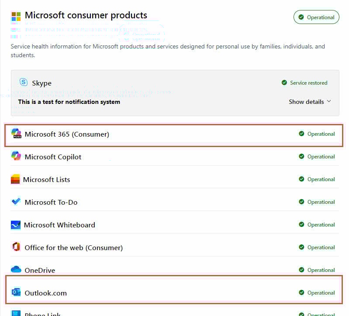Click the Microsoft 365 (Consumer) icon

pyautogui.click(x=16, y=134)
